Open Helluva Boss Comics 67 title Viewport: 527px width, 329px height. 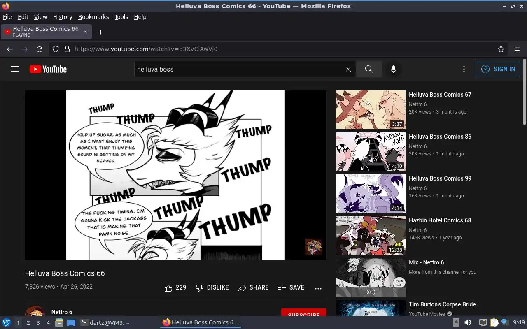tap(440, 95)
